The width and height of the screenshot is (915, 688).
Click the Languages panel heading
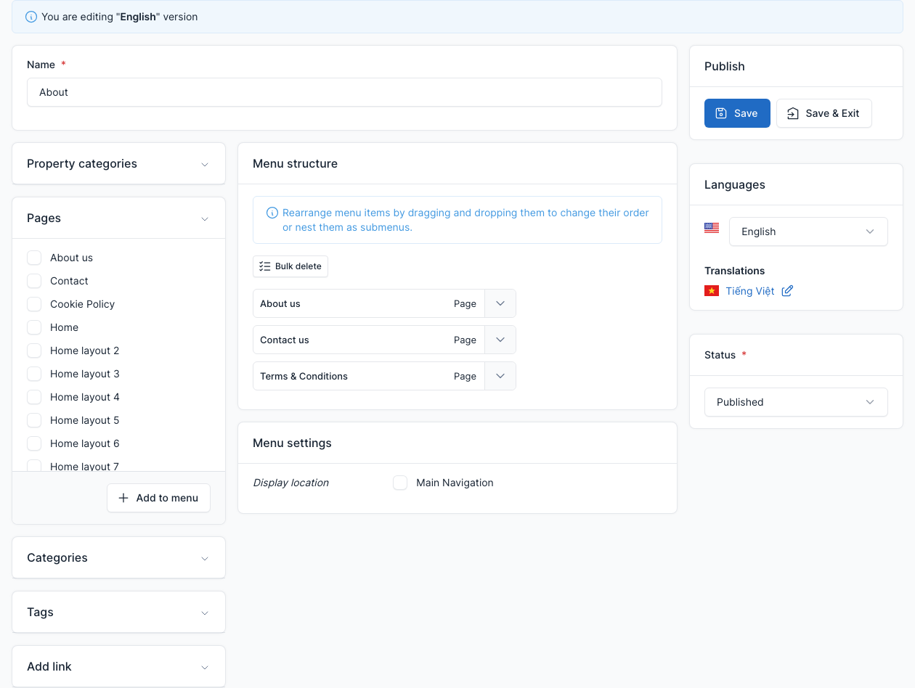pyautogui.click(x=734, y=184)
